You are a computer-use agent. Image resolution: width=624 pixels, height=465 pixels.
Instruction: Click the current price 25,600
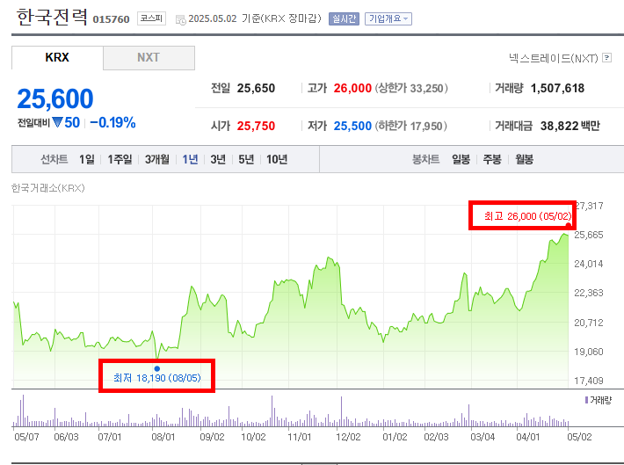(55, 98)
